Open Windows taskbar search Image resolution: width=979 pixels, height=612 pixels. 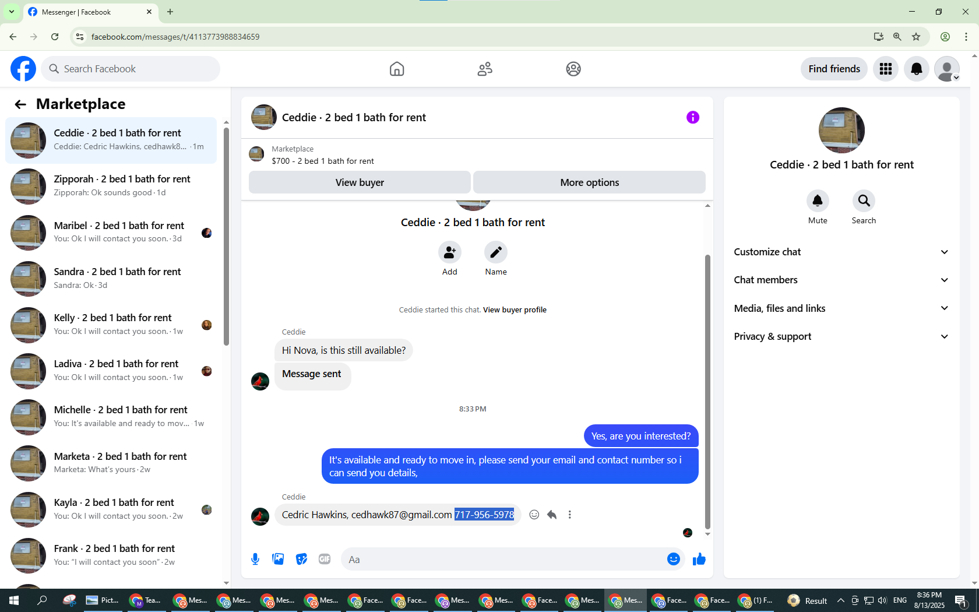pyautogui.click(x=42, y=600)
